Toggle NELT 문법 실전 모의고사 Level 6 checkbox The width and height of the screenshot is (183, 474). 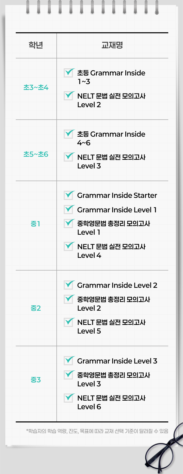click(69, 398)
